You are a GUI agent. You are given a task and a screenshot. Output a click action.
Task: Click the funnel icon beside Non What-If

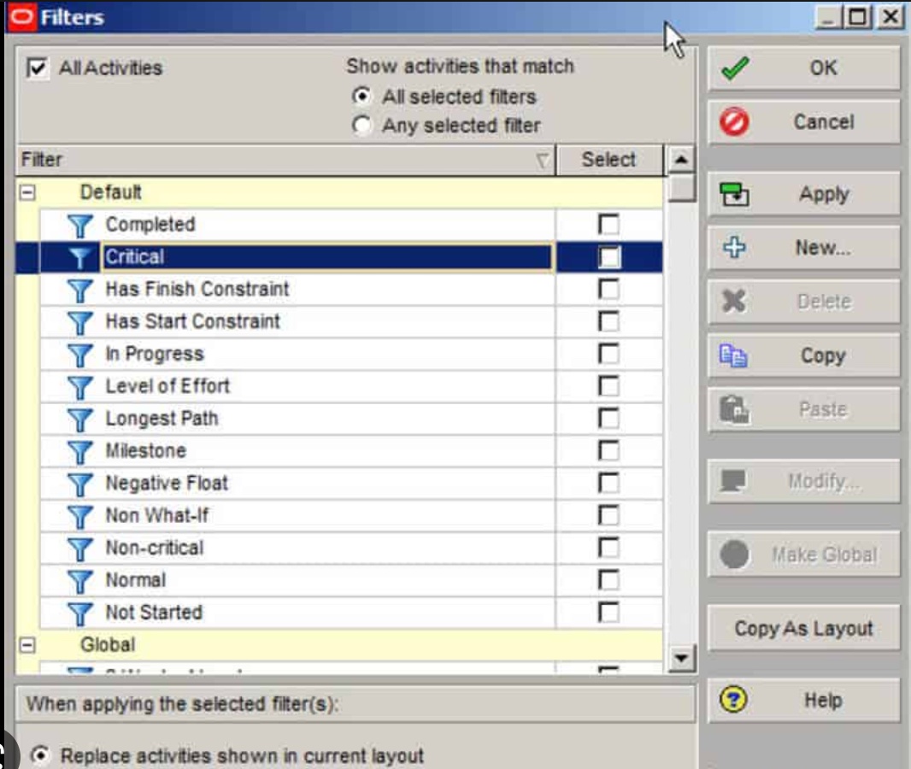pyautogui.click(x=80, y=516)
